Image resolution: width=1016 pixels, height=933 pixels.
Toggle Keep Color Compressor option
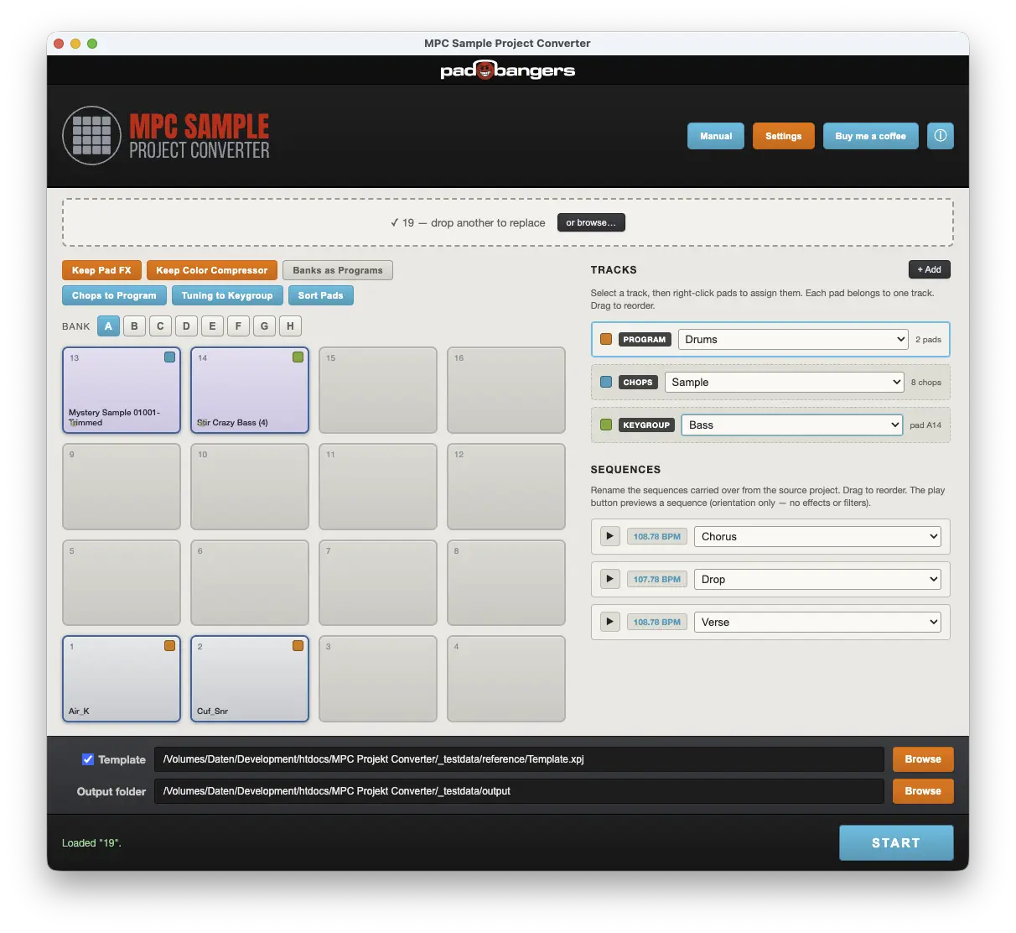point(212,270)
